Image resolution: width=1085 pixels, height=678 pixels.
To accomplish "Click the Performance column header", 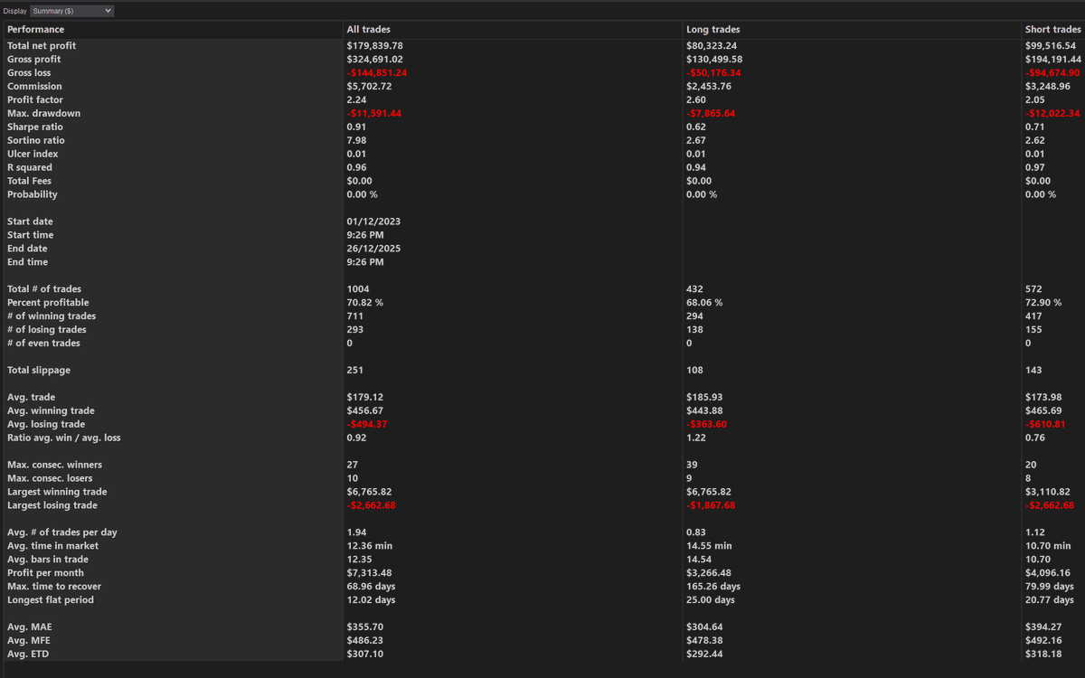I will pyautogui.click(x=36, y=30).
